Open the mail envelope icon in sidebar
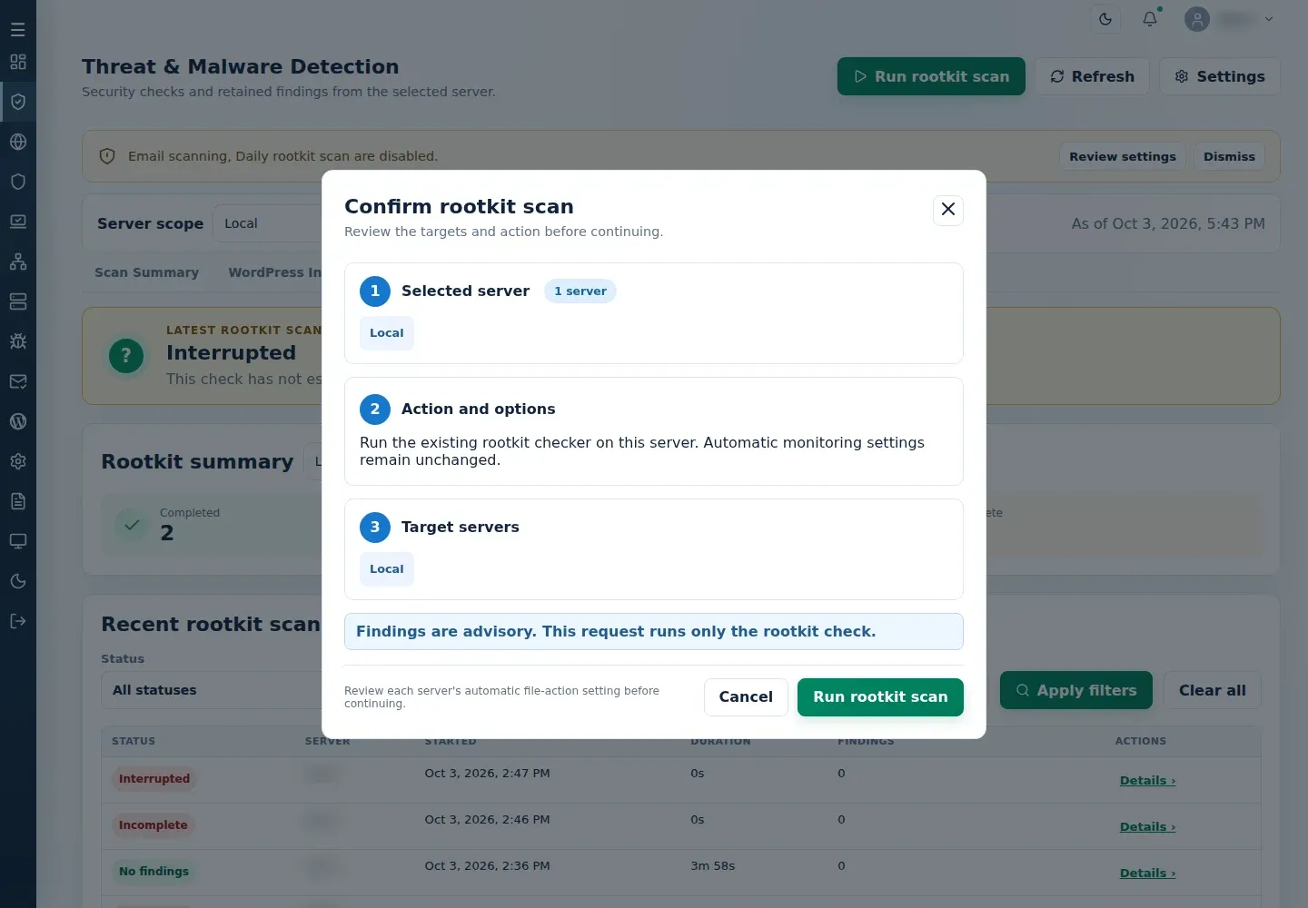Screen dimensions: 1308x908 point(18,381)
